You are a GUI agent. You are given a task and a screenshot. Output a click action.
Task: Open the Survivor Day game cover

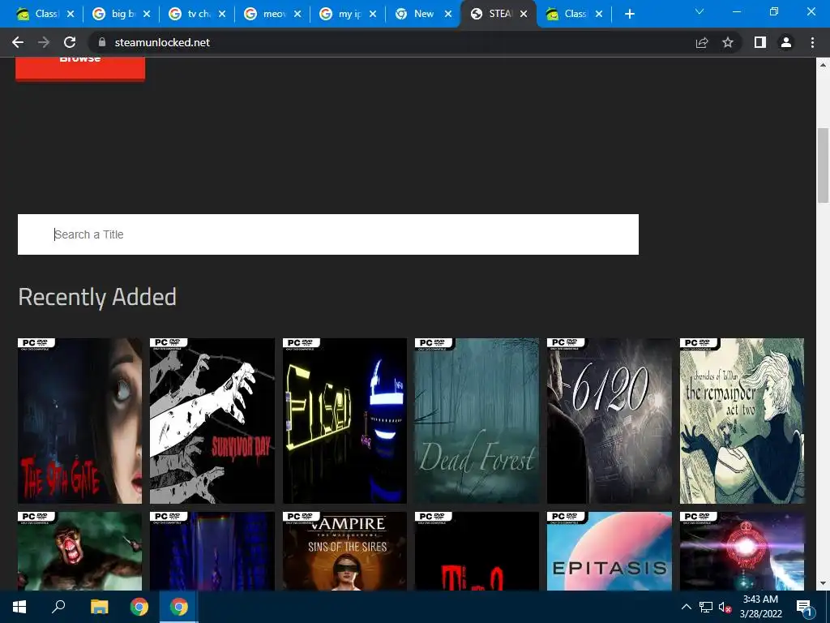(212, 421)
